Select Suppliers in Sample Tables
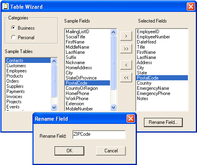Screen dimensions: 197x165 (x=28, y=86)
